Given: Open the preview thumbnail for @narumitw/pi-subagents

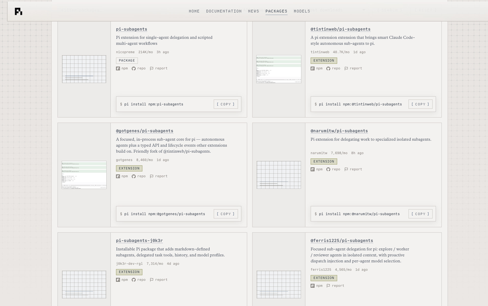Looking at the screenshot, I should click(x=279, y=175).
